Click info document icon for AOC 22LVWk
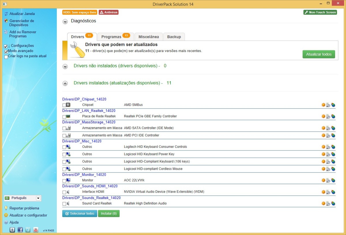The width and height of the screenshot is (346, 235). point(328,181)
